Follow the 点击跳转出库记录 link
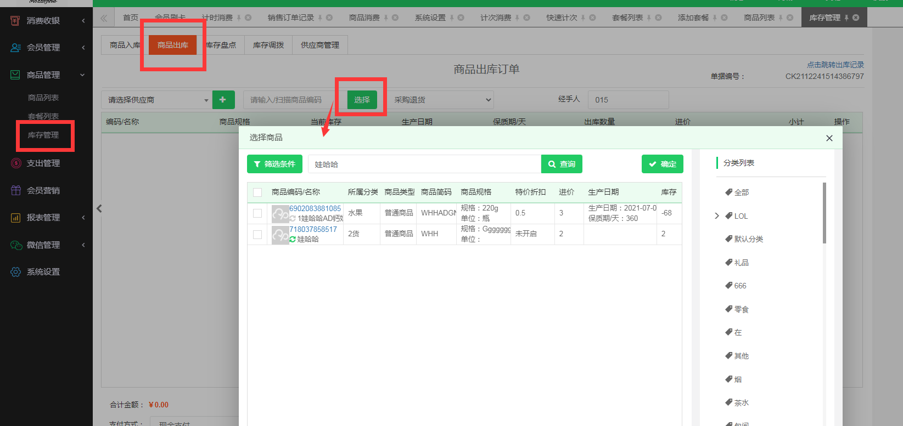 pyautogui.click(x=835, y=65)
